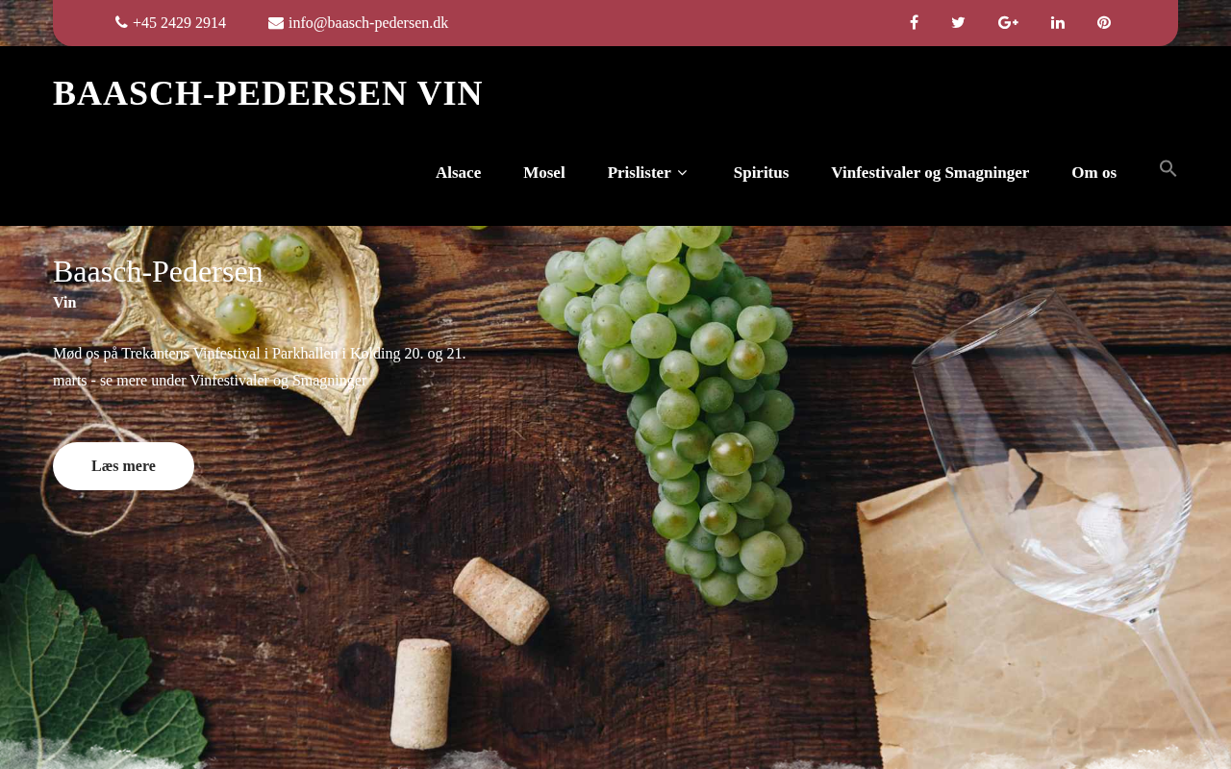Open the Pinterest icon link

[1104, 23]
